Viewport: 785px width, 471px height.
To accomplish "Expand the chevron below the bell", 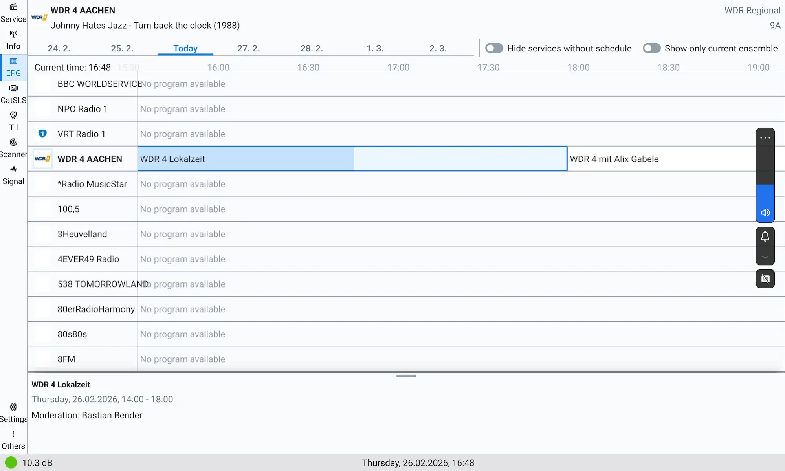I will coord(765,257).
